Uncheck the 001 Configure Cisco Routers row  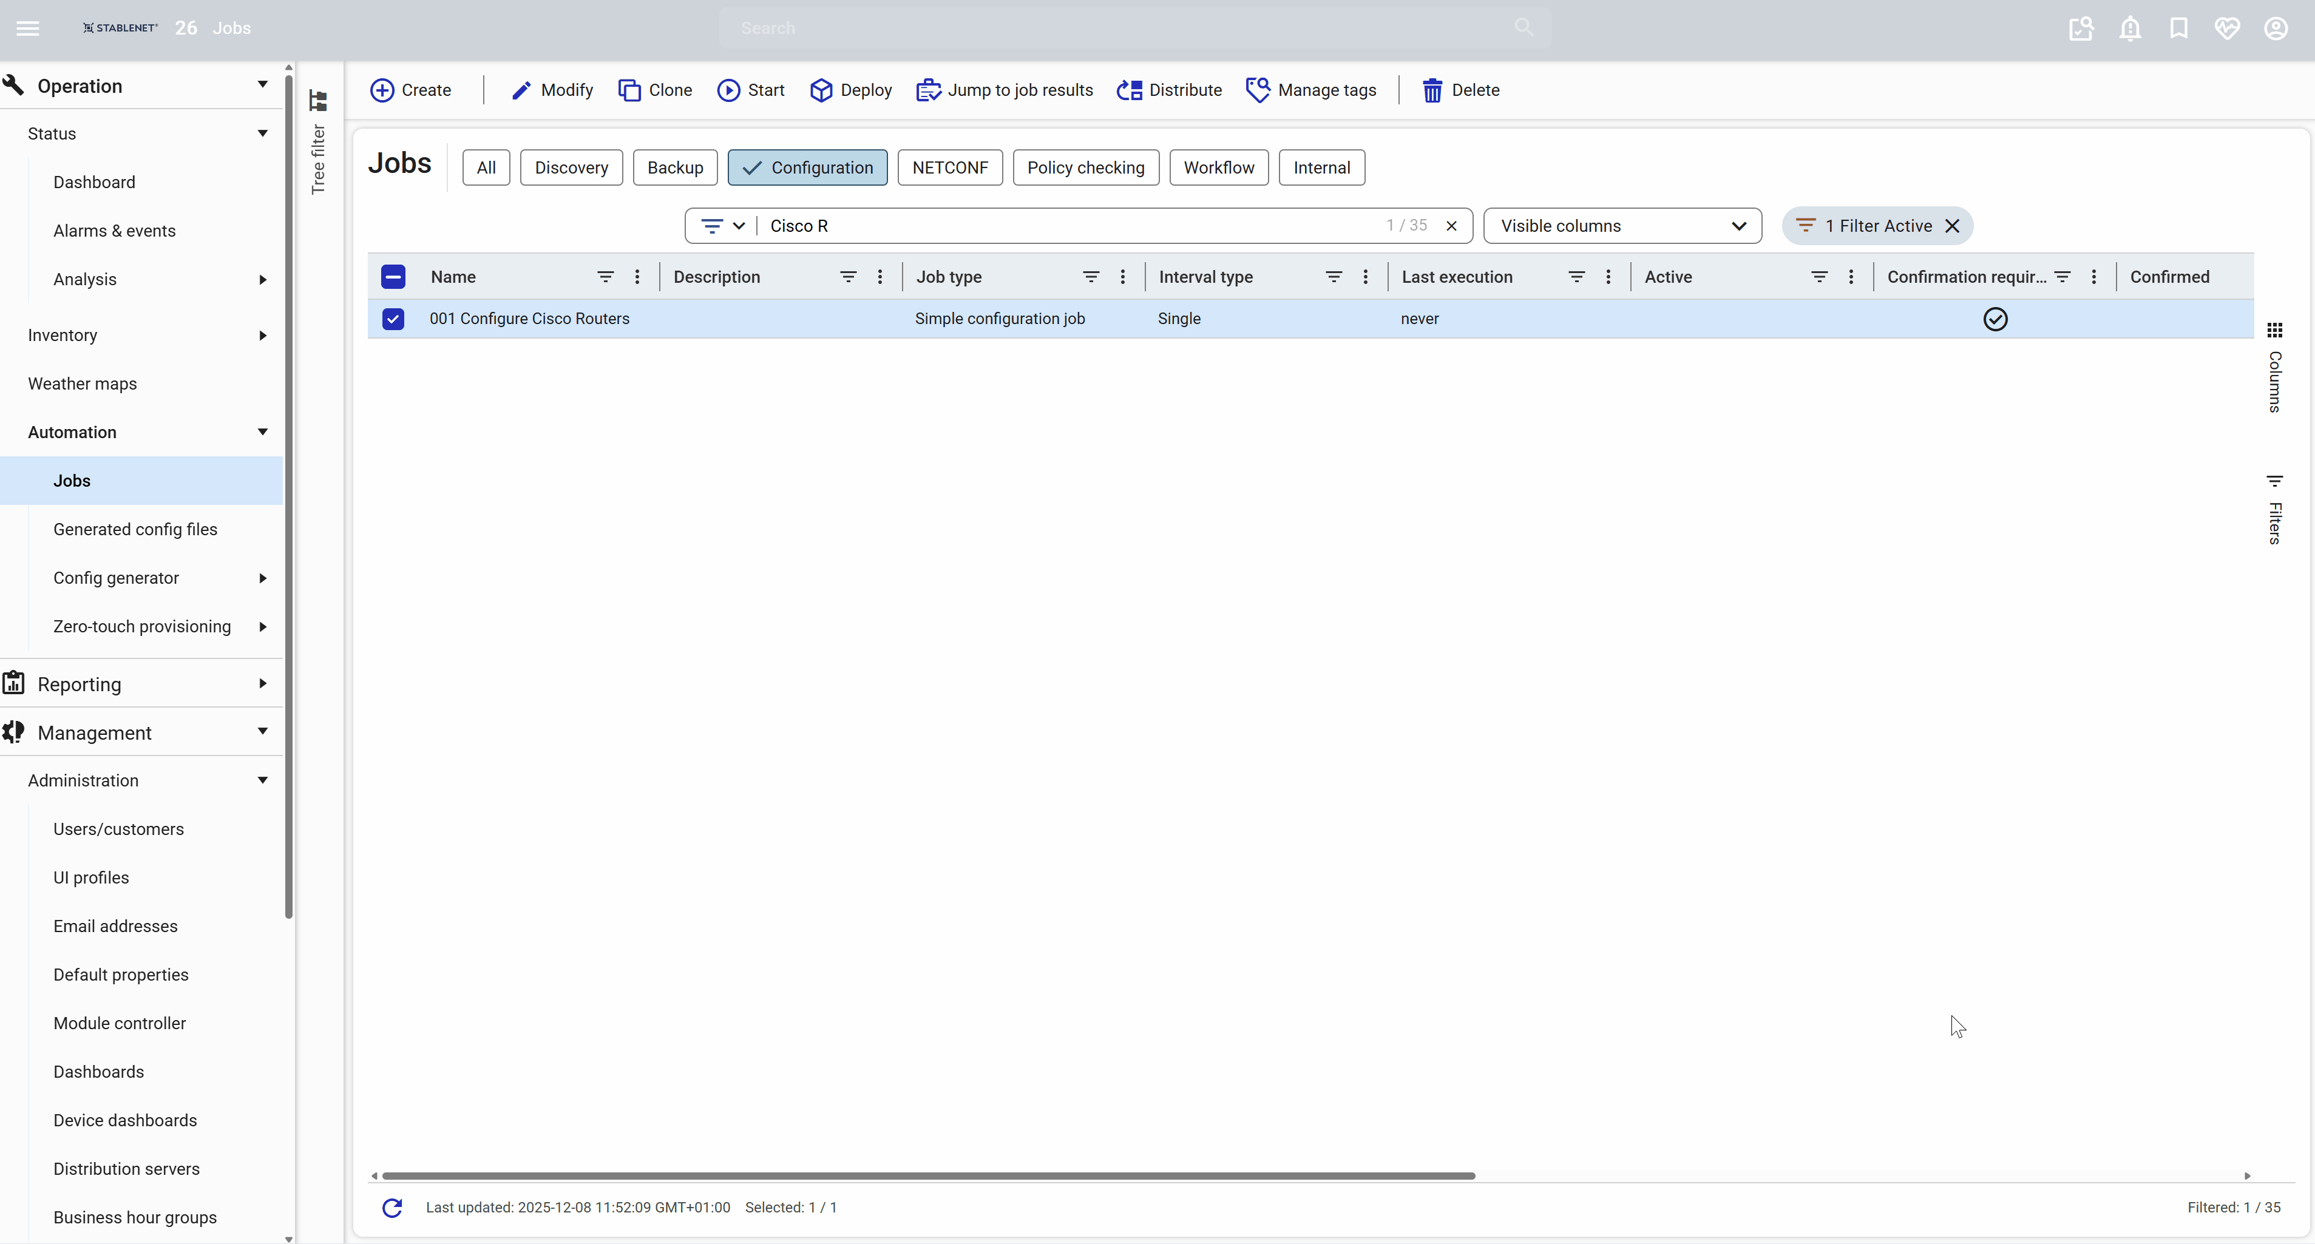[x=393, y=319]
